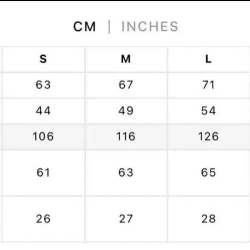Select the L size column header
Image resolution: width=250 pixels, height=250 pixels.
pos(208,59)
